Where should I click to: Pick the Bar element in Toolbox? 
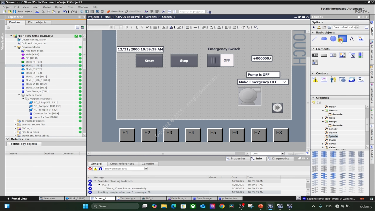[x=361, y=55]
